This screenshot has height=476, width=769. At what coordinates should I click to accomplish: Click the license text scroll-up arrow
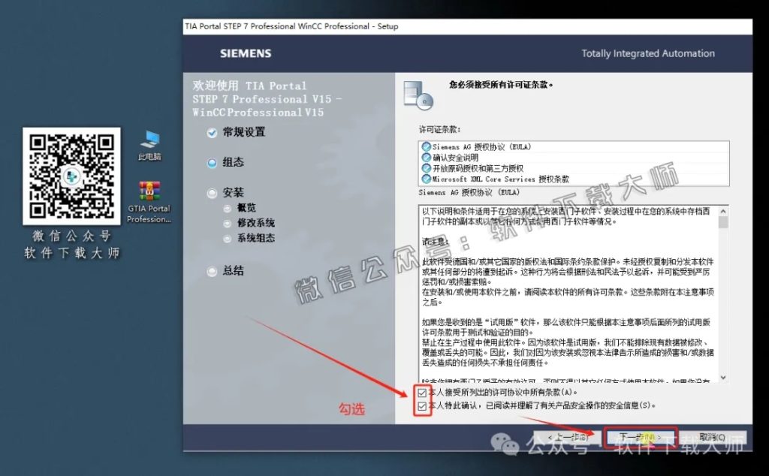[x=723, y=212]
